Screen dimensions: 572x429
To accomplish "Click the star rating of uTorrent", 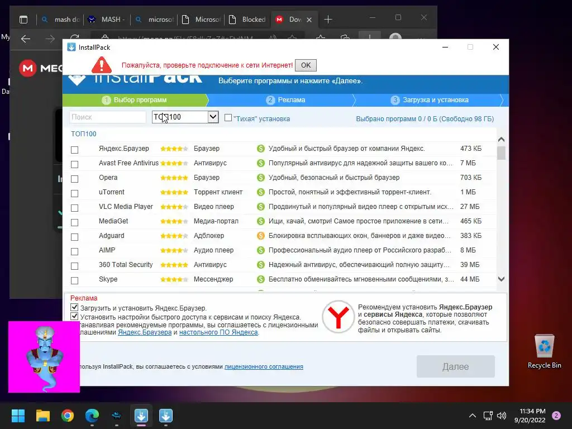I will 174,192.
